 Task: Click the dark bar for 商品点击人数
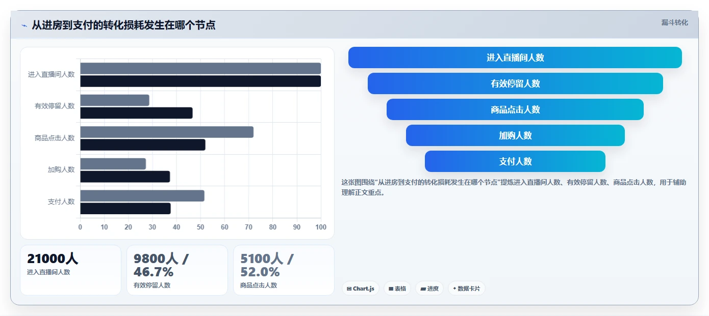[143, 145]
